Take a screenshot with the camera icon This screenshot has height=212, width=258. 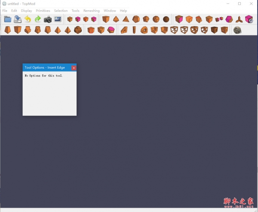48,19
